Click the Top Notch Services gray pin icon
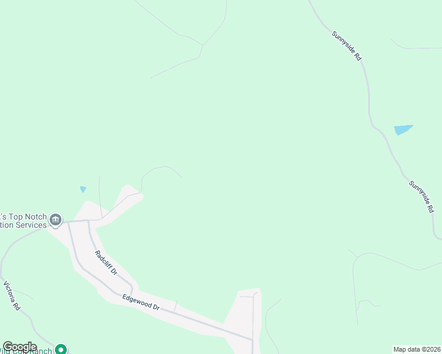The width and height of the screenshot is (442, 354). coord(56,219)
